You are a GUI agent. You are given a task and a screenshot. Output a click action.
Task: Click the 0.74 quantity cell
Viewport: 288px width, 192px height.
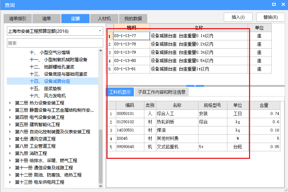[264, 114]
